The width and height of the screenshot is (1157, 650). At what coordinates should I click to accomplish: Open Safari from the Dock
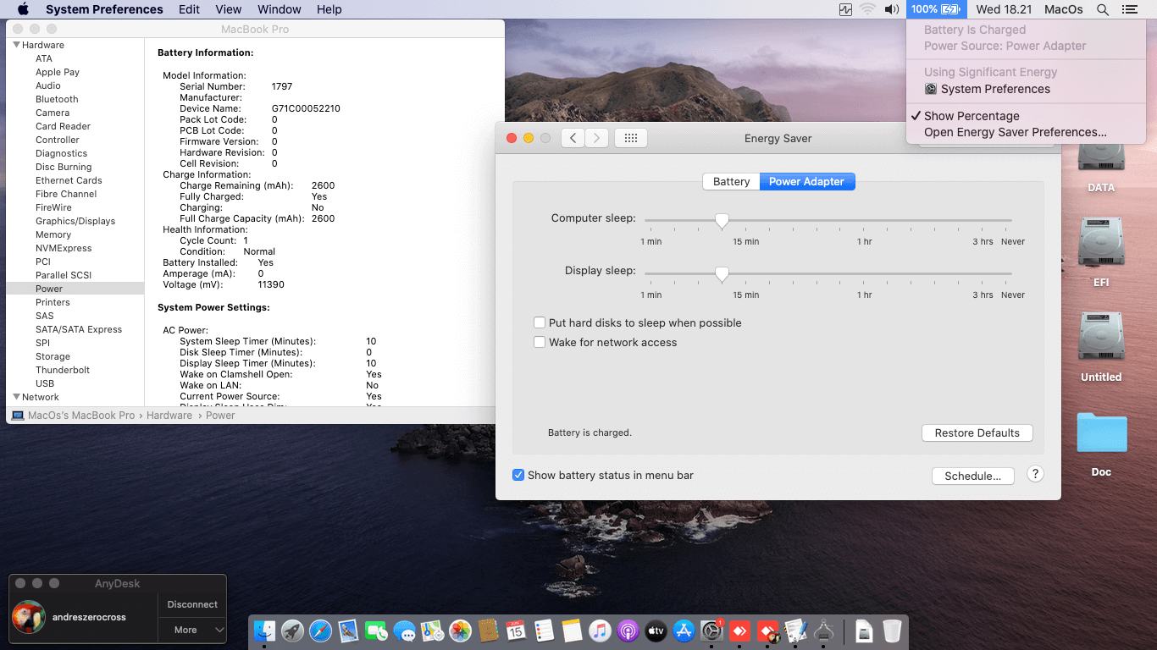coord(320,631)
